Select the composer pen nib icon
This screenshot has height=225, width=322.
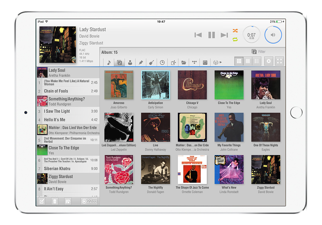(141, 62)
